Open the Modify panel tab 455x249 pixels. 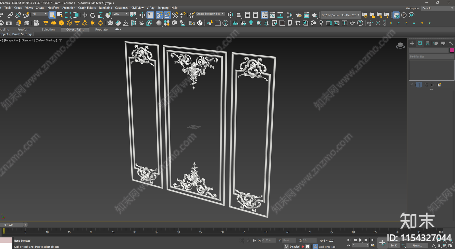click(x=420, y=43)
